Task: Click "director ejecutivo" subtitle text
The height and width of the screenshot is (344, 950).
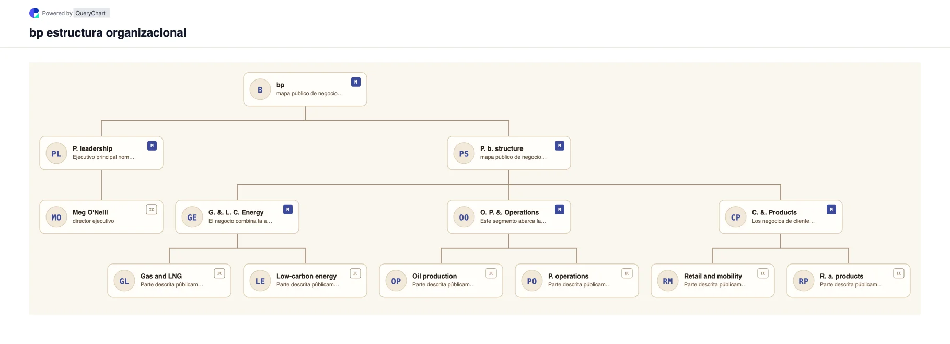Action: 94,221
